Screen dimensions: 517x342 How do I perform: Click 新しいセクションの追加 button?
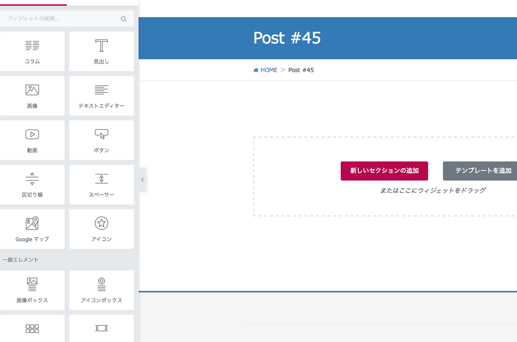pyautogui.click(x=384, y=171)
